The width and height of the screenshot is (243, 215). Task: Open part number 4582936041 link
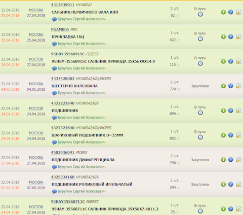point(63,153)
